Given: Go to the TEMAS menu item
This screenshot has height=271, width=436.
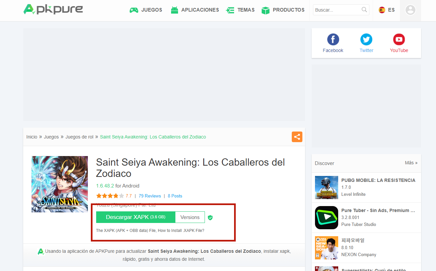Looking at the screenshot, I should (x=240, y=10).
